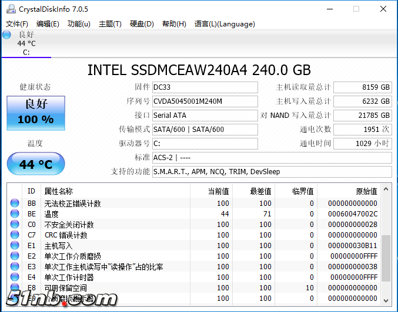
Task: Click status orb for attribute E4 row
Action: 15,277
